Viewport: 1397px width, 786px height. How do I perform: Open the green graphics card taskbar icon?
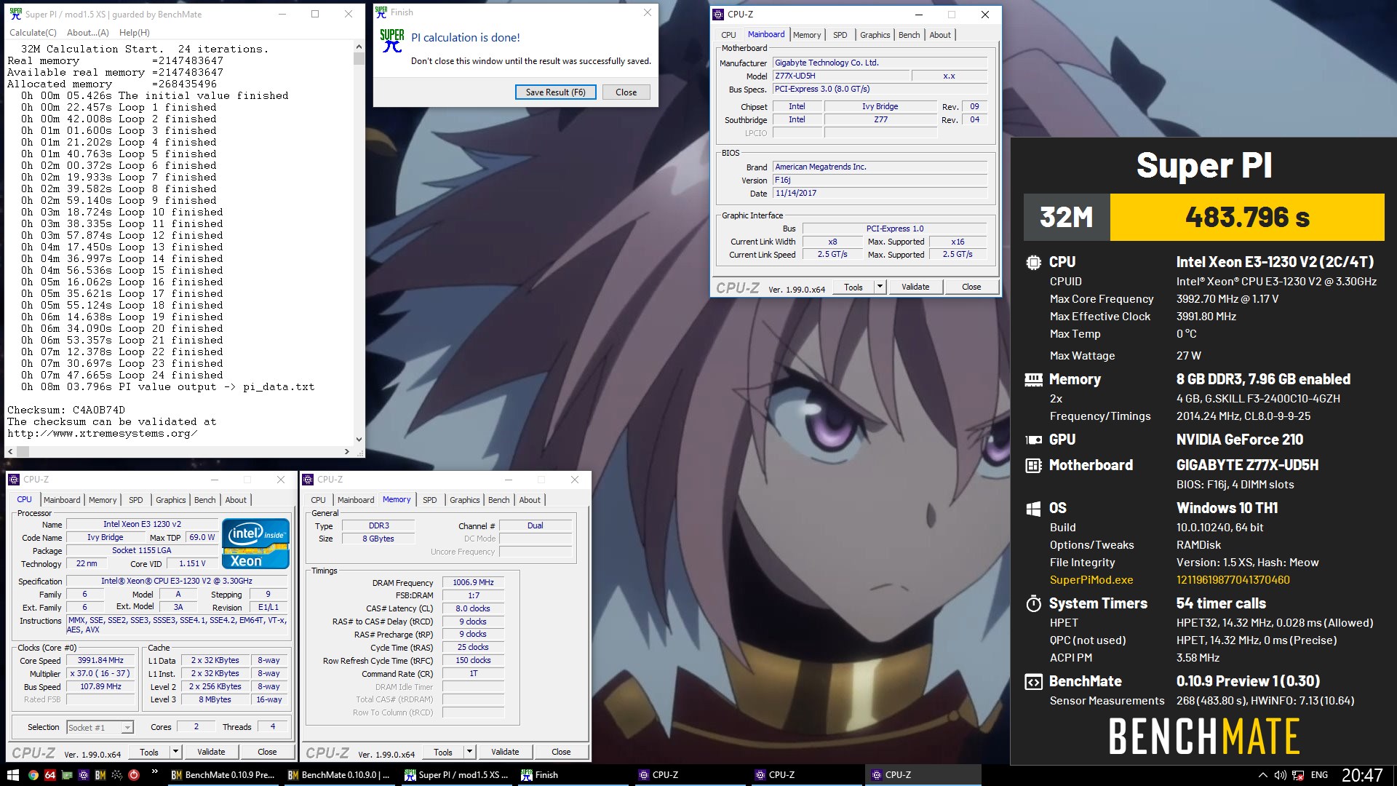coord(67,775)
